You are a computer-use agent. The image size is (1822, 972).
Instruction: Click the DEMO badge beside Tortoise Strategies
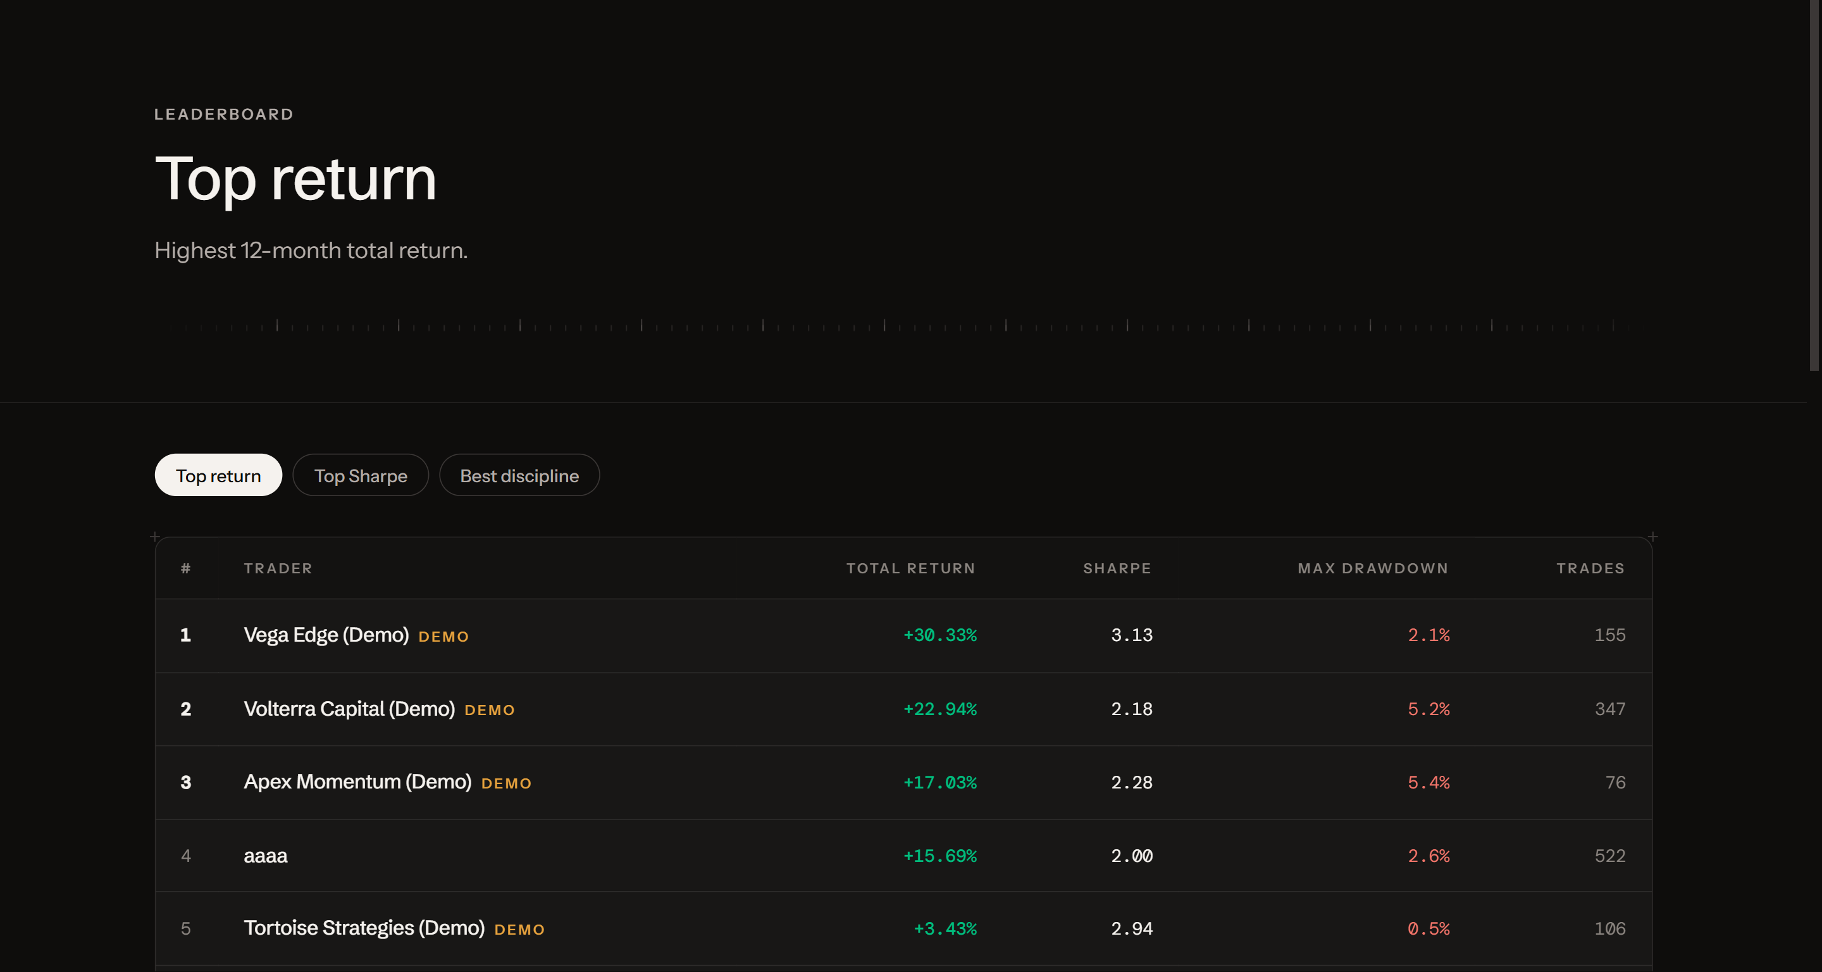(519, 930)
